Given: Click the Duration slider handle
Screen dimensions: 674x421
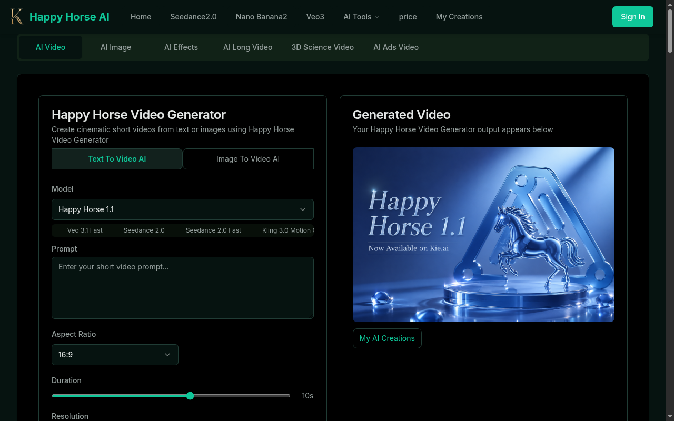Looking at the screenshot, I should pyautogui.click(x=190, y=396).
